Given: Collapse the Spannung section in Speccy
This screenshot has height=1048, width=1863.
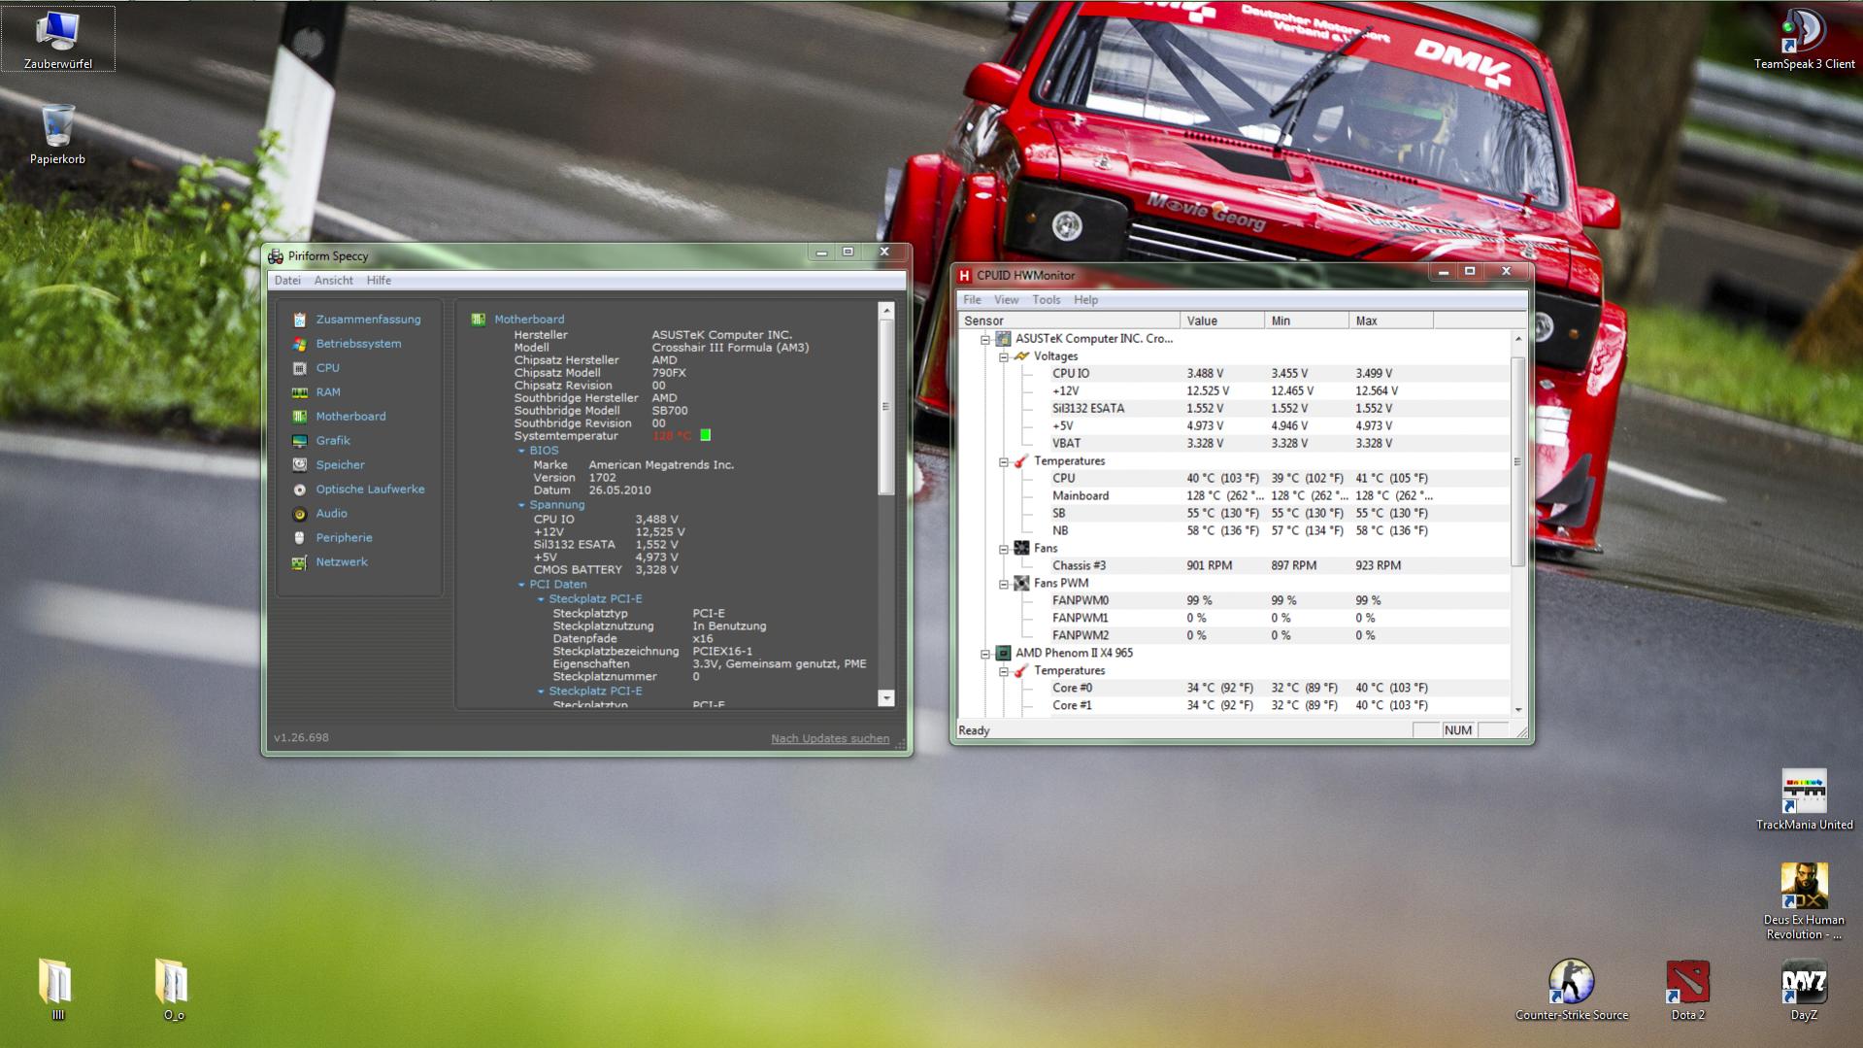Looking at the screenshot, I should point(521,506).
